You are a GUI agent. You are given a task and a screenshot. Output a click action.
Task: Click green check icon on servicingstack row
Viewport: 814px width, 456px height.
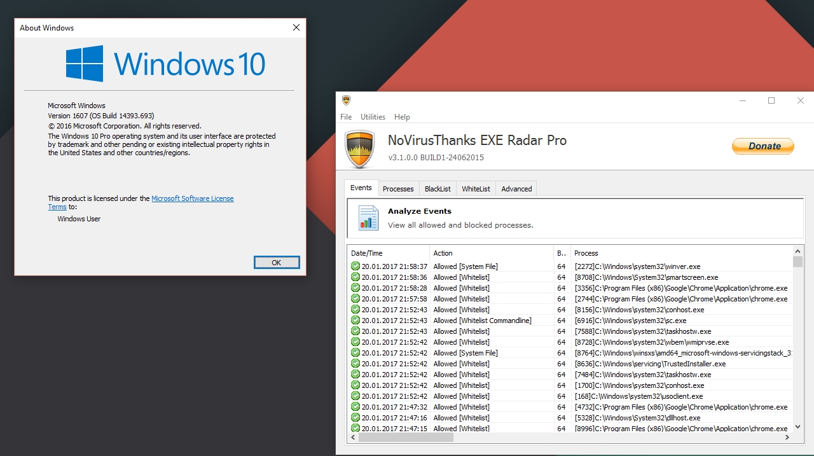pos(355,353)
